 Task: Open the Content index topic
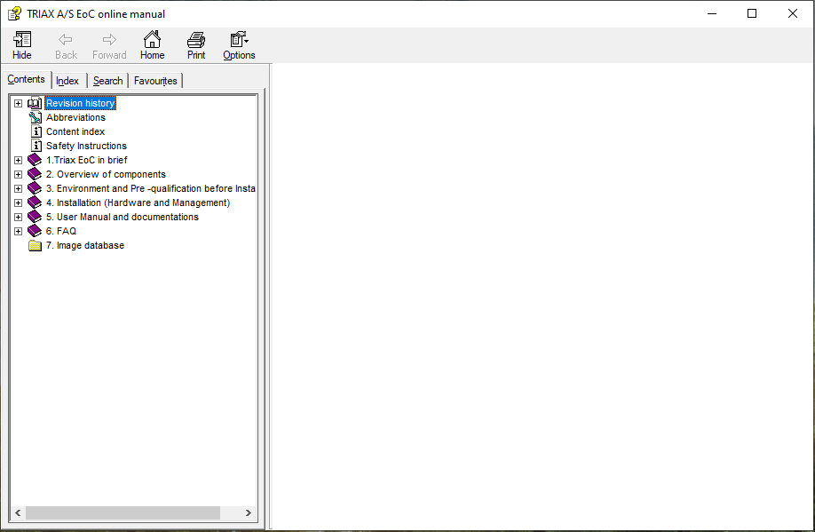click(x=75, y=131)
